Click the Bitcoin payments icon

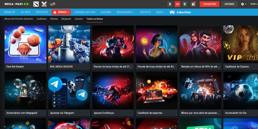coord(170,4)
